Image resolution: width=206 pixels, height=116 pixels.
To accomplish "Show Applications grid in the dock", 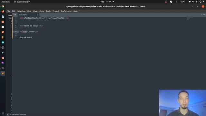I will click(3, 113).
